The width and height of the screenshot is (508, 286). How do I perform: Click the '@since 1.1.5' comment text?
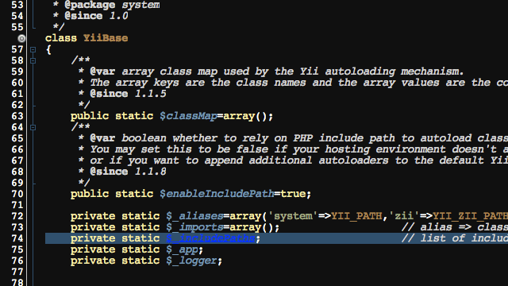click(x=128, y=94)
